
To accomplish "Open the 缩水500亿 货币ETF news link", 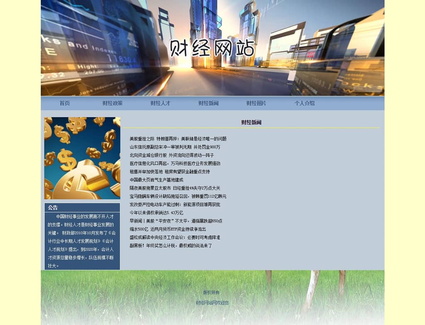I will click(x=173, y=229).
